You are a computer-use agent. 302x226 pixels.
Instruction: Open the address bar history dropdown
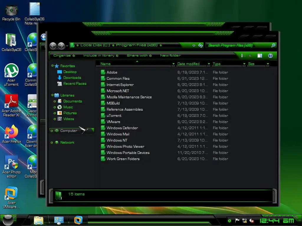click(x=194, y=46)
